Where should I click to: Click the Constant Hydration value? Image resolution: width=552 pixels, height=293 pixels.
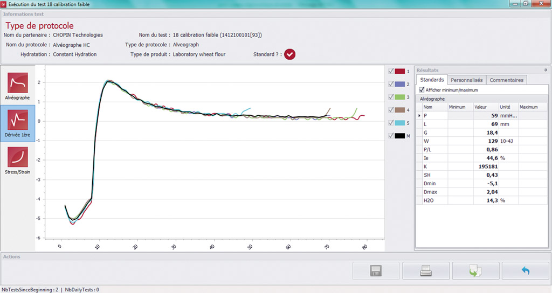point(74,54)
